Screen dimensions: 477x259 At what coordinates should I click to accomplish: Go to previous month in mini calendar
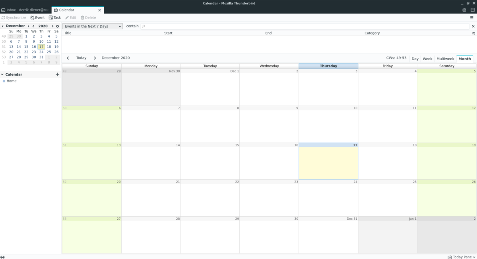(3, 26)
